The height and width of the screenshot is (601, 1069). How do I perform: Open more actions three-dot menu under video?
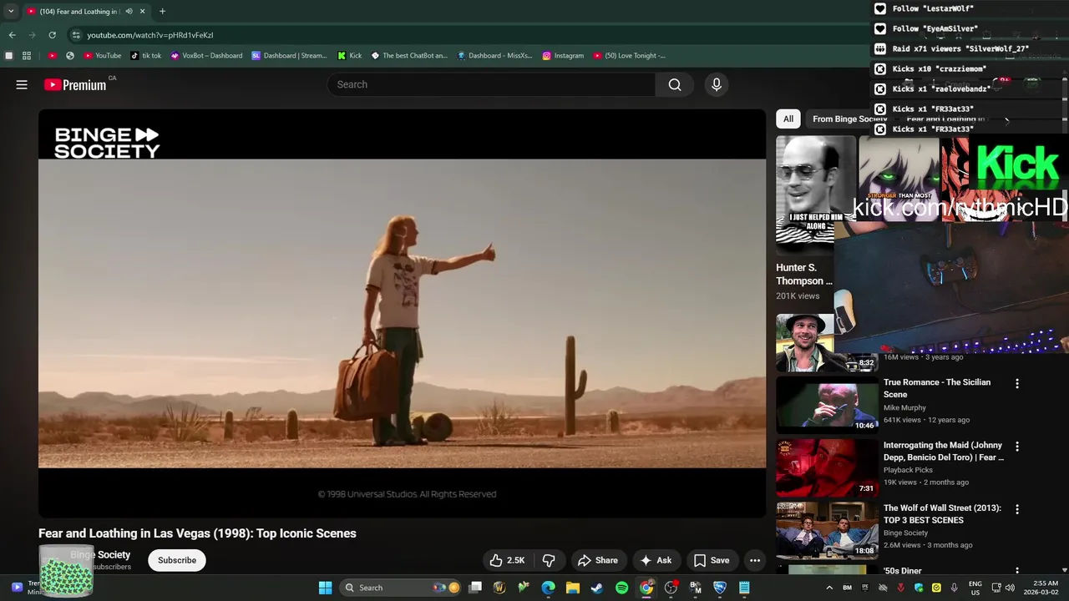click(755, 560)
